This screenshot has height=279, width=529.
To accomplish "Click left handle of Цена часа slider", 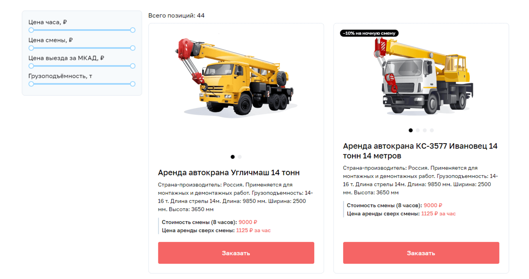I will coord(31,30).
